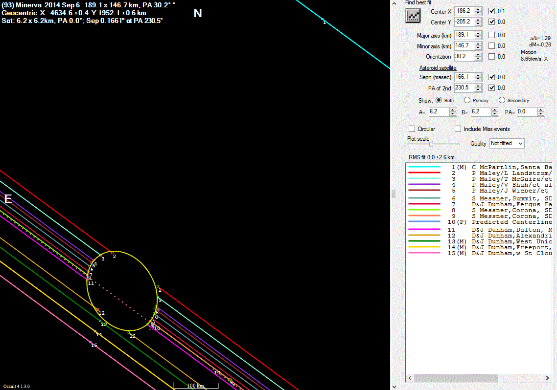
Task: Click the panel scroll down arrow
Action: (x=394, y=387)
